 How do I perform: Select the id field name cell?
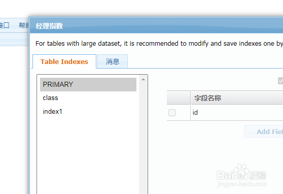point(237,113)
